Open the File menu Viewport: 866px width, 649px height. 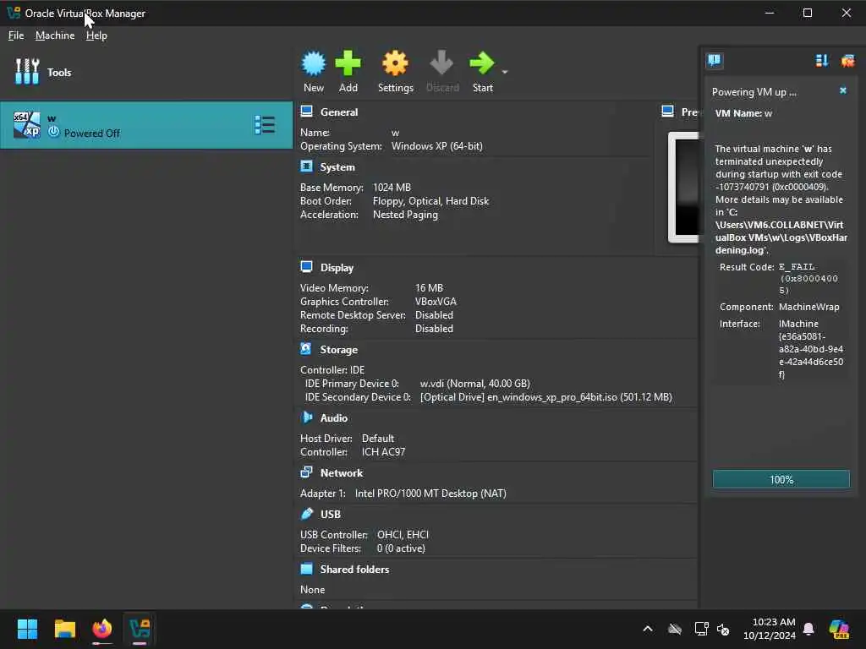pos(16,35)
